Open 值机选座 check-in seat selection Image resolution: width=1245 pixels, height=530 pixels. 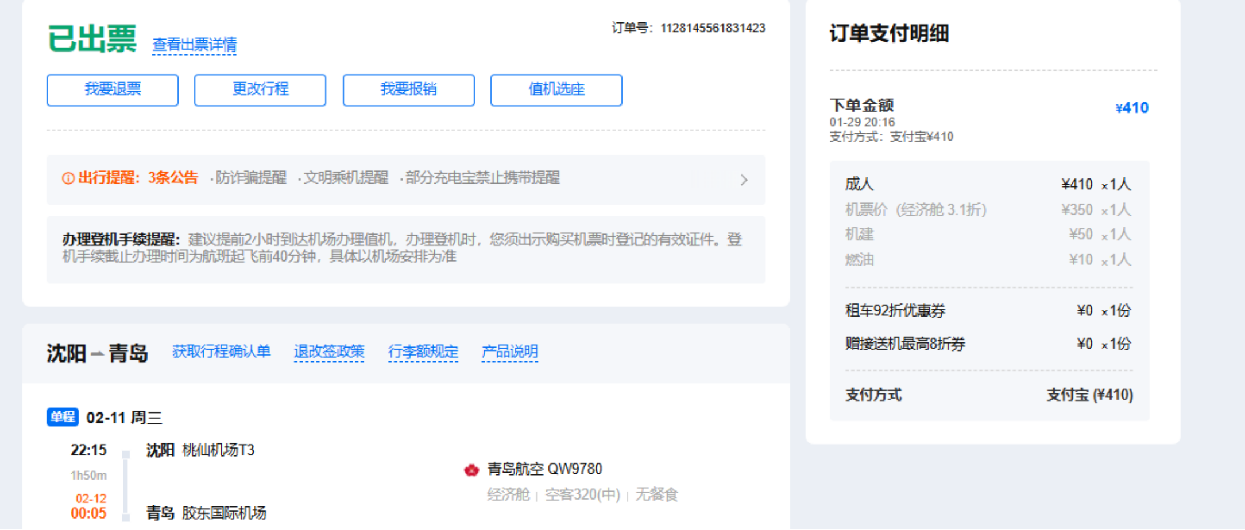[x=556, y=90]
